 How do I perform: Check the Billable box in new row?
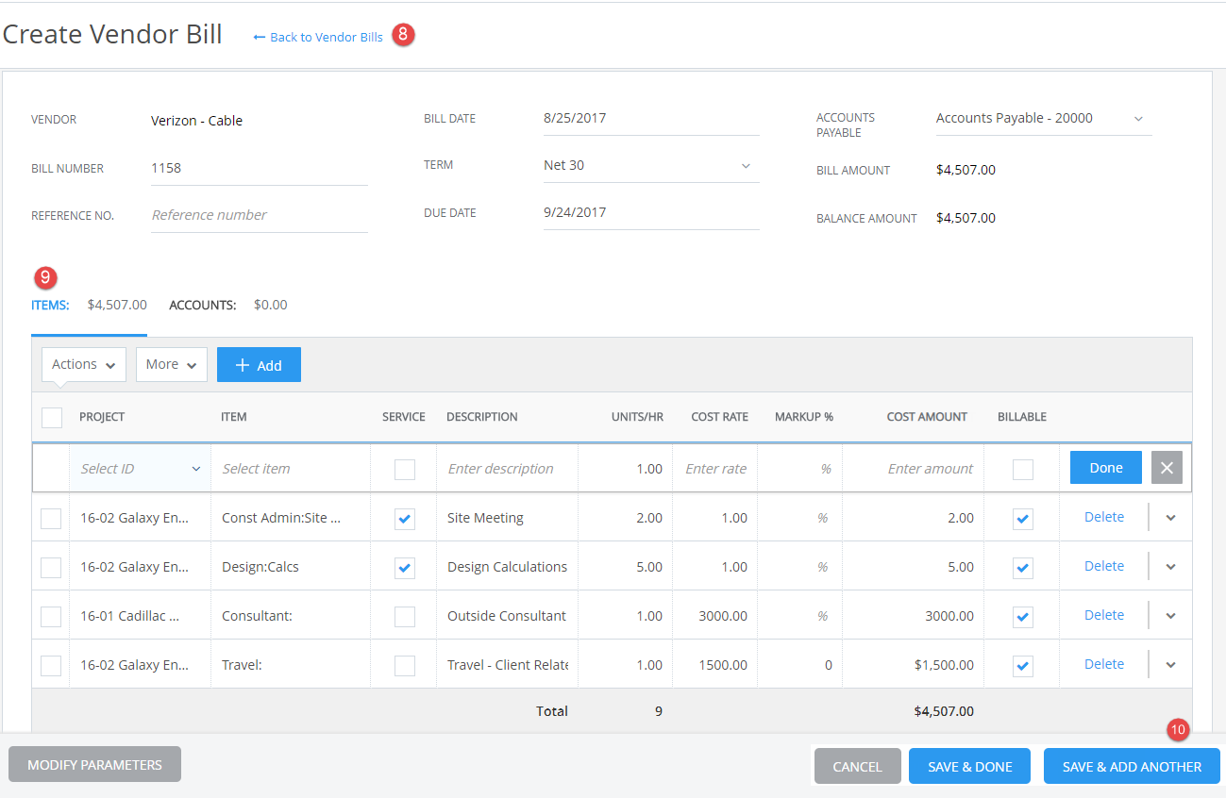(1023, 469)
